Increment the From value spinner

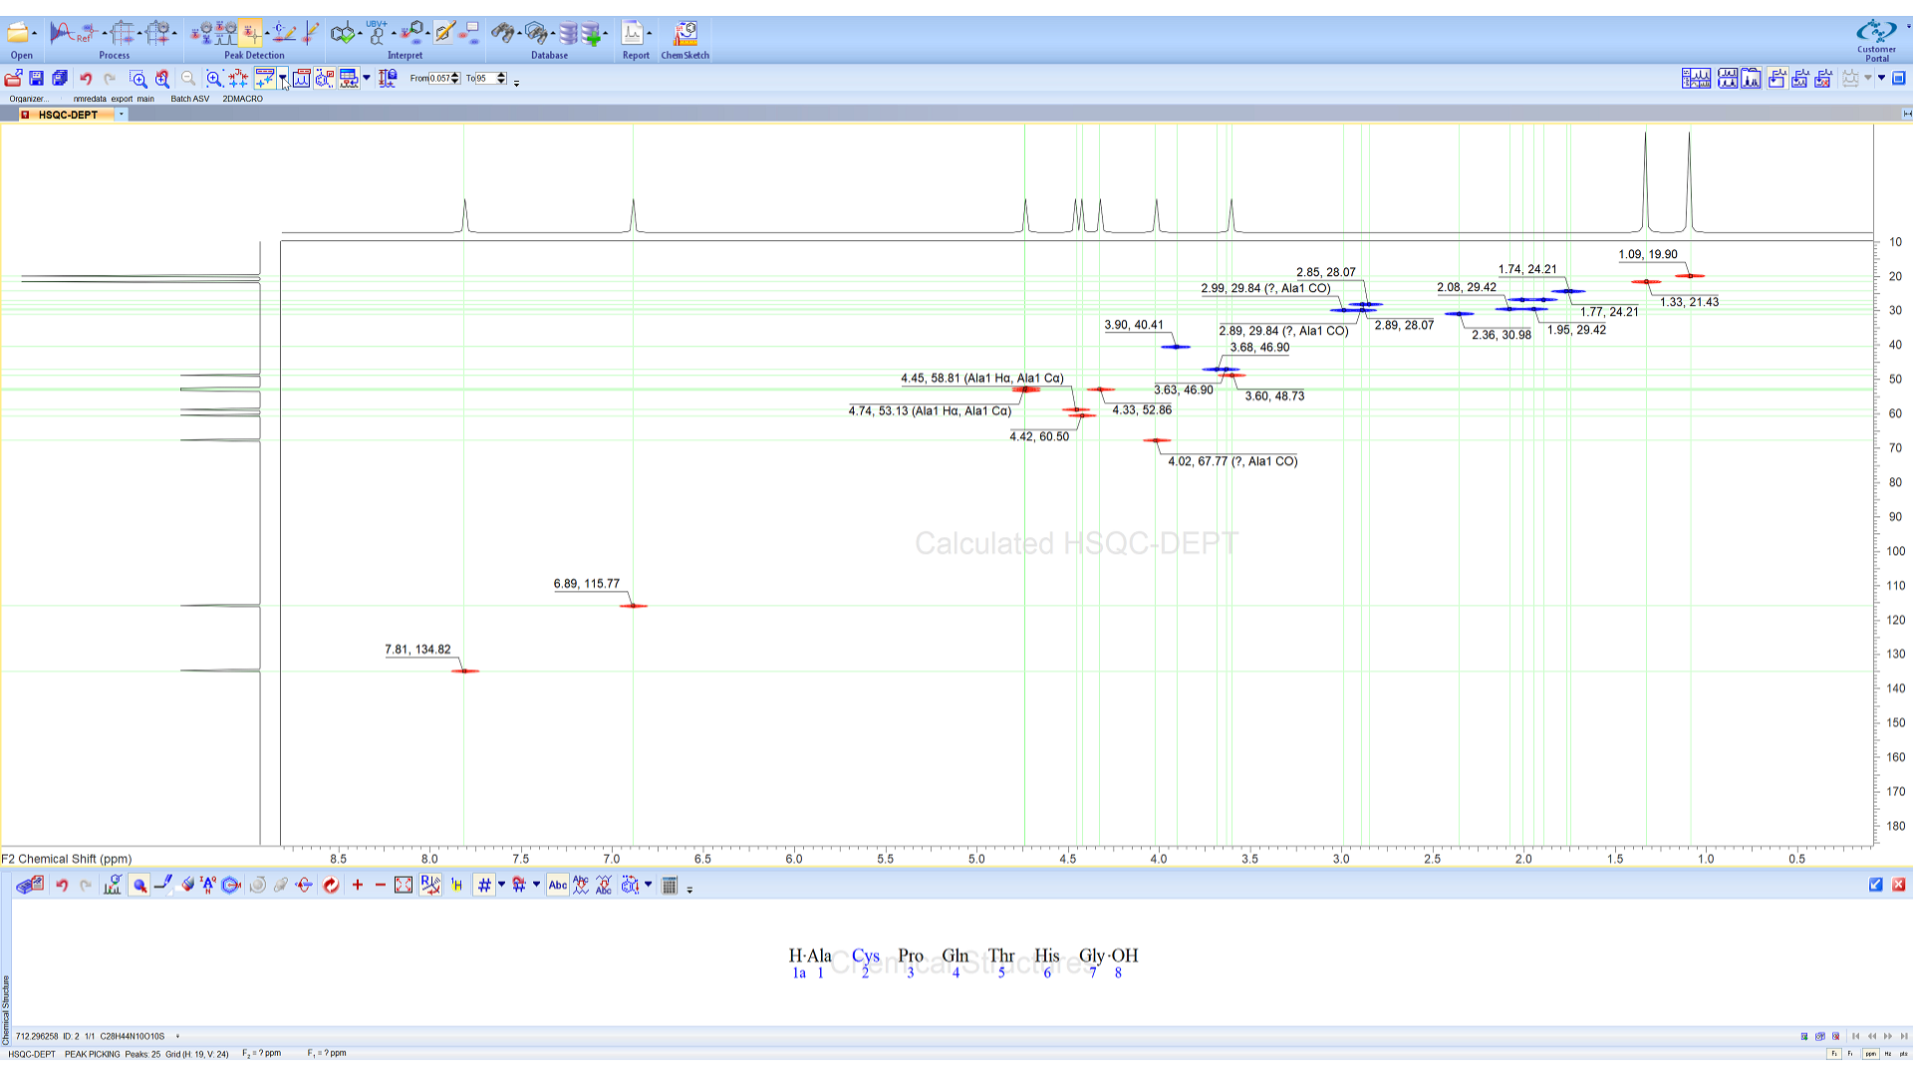[x=455, y=75]
